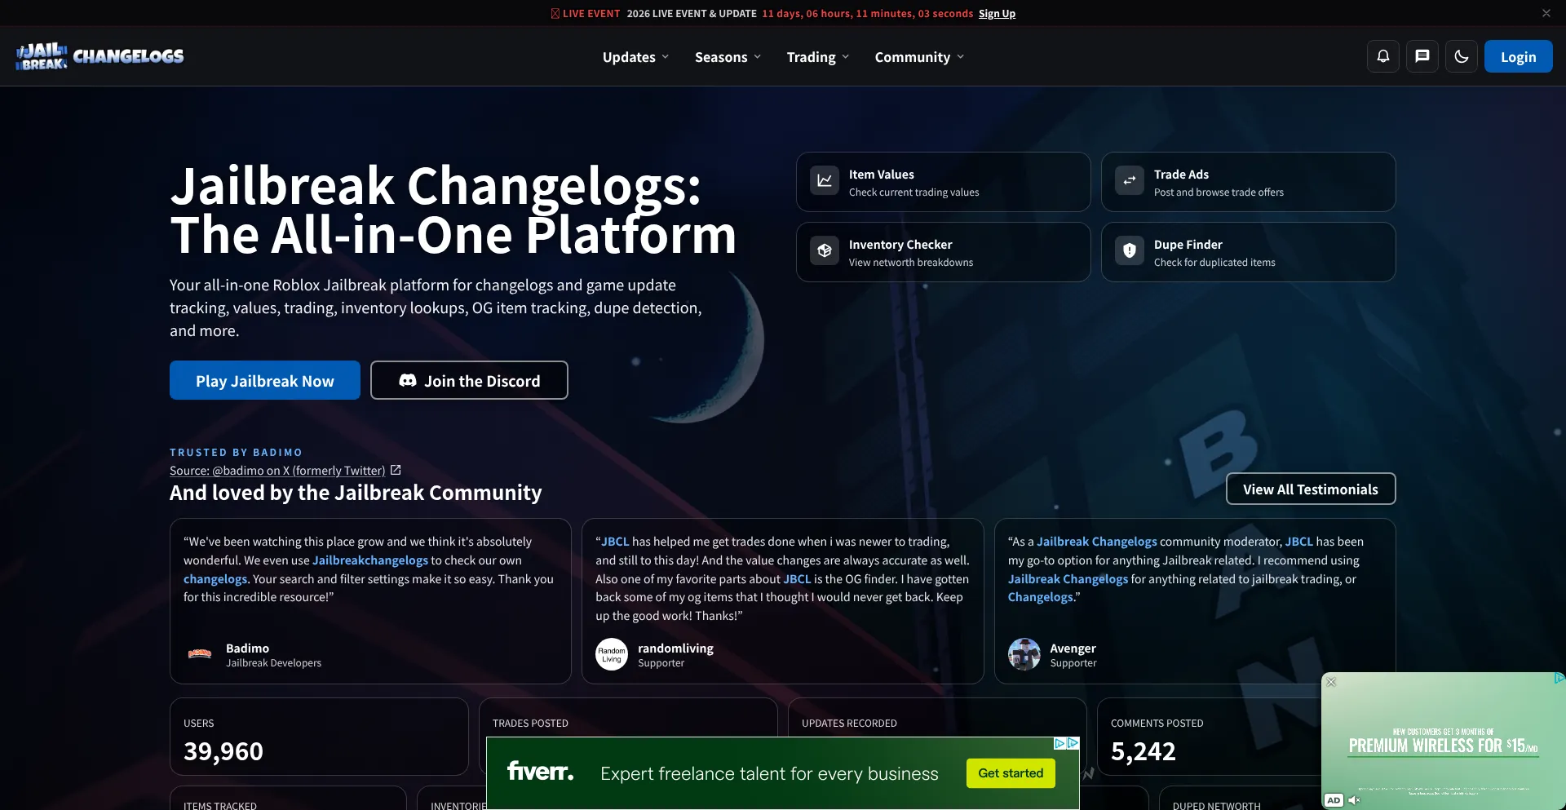Click the TRUSTED BY BADIMO heading
Viewport: 1566px width, 810px height.
(236, 452)
